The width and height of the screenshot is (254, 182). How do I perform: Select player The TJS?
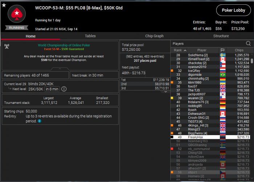pyautogui.click(x=210, y=90)
